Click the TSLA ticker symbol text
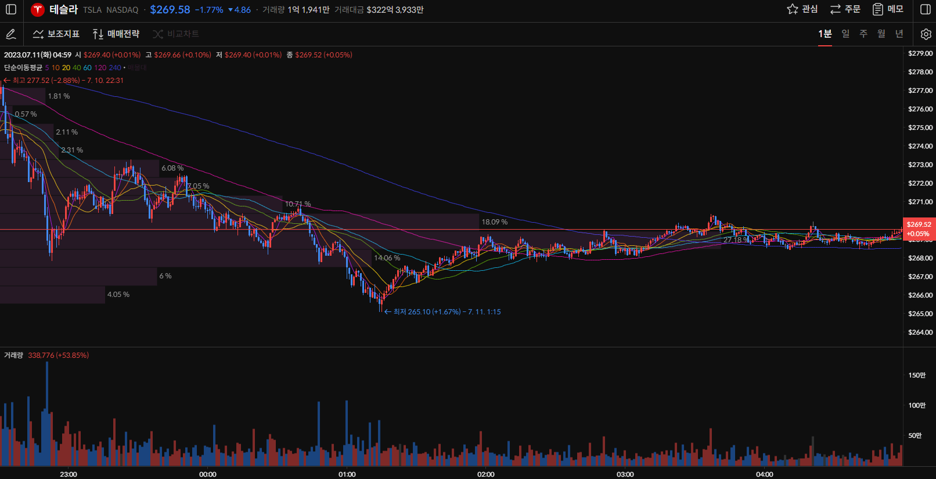This screenshot has height=479, width=936. point(92,10)
